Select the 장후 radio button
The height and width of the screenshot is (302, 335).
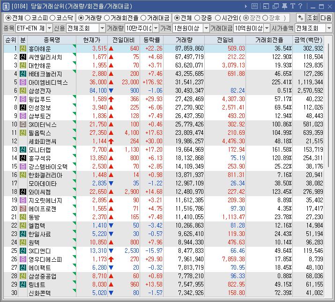pos(265,18)
